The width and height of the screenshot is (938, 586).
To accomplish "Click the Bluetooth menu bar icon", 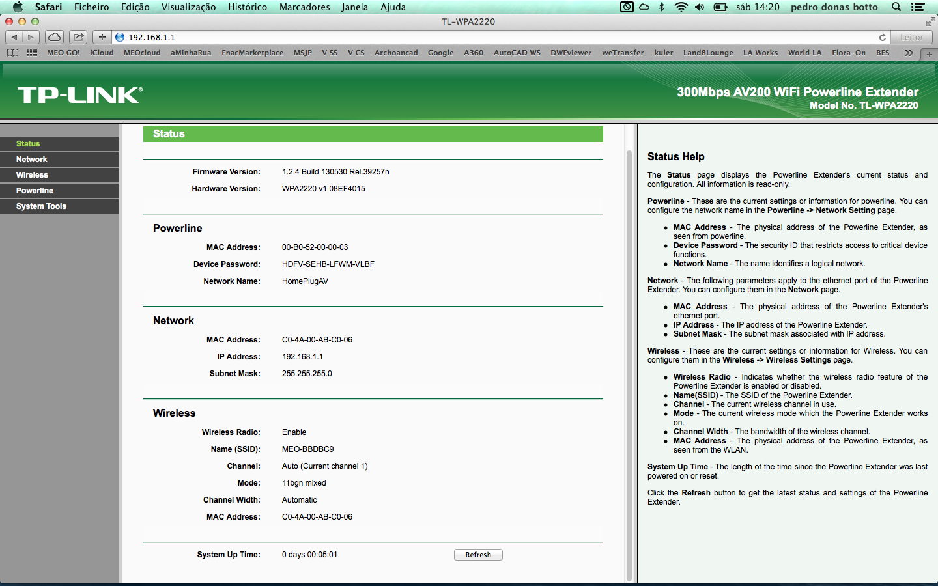I will (662, 7).
